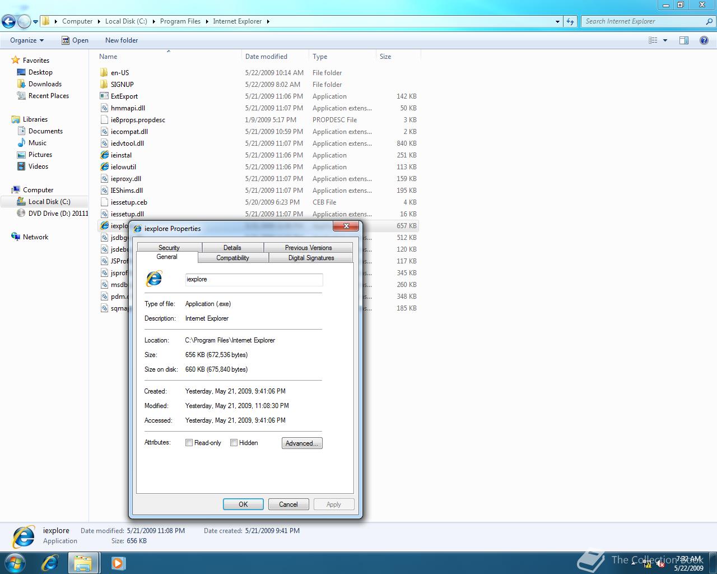The height and width of the screenshot is (574, 717).
Task: Select Downloads in Favorites
Action: pyautogui.click(x=45, y=84)
